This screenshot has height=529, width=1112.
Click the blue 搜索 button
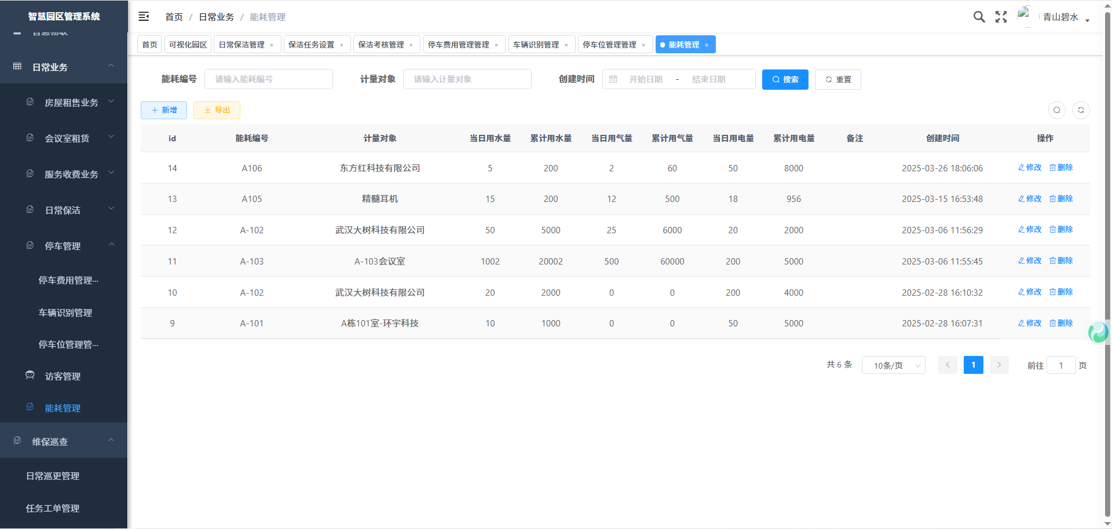tap(785, 79)
